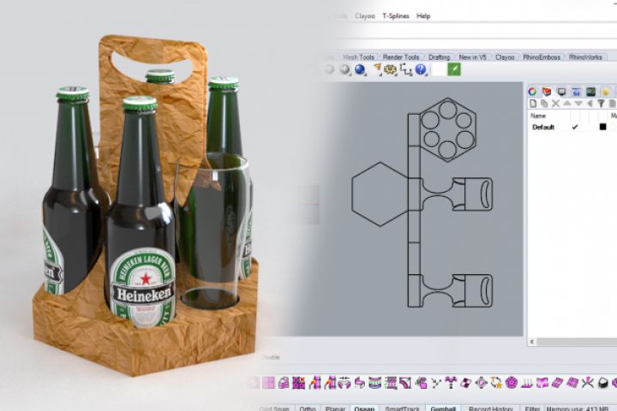Click the pink grid icon with red X

coord(299,382)
